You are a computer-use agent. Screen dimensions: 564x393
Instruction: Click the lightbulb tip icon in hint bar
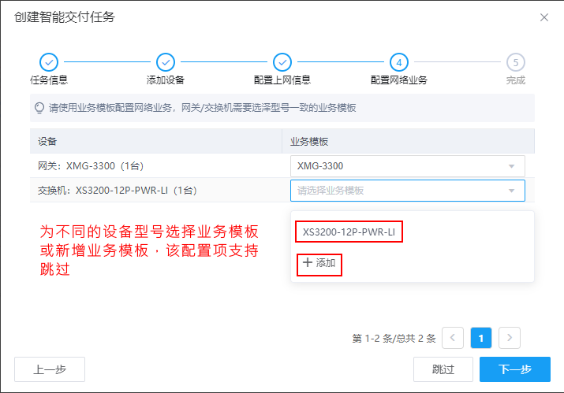coord(39,108)
